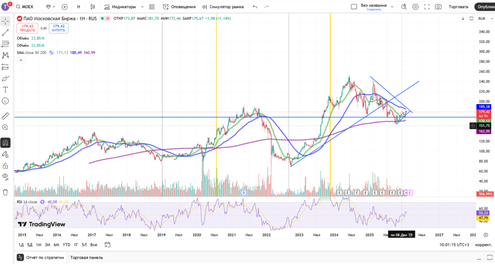495x264 pixels.
Task: Expand the Индикаторы dropdown arrow
Action: click(142, 7)
